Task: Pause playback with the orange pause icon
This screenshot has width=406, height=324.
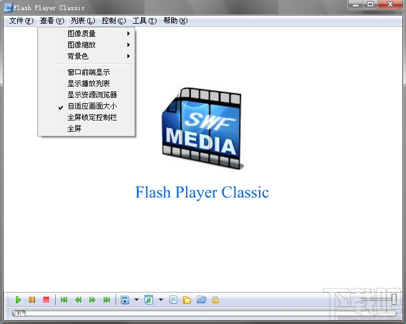Action: point(32,300)
